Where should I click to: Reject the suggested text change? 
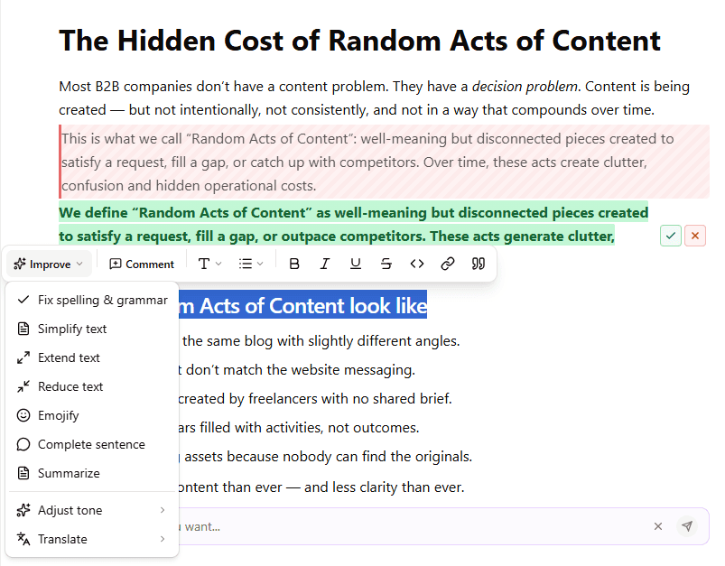[x=695, y=236]
